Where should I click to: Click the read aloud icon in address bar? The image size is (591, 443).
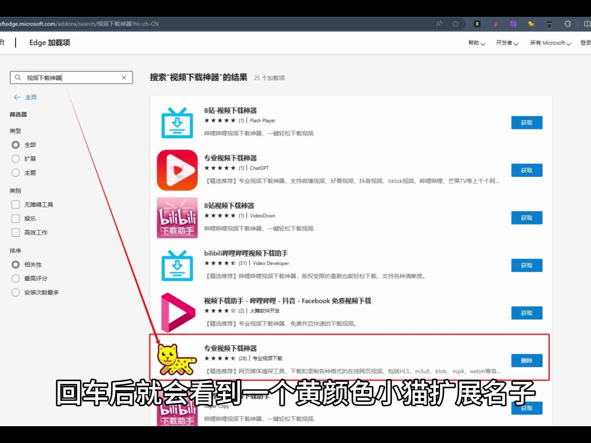439,24
